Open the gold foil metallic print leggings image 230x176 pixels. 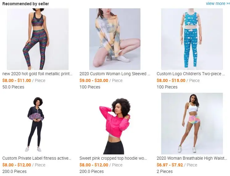(x=38, y=39)
